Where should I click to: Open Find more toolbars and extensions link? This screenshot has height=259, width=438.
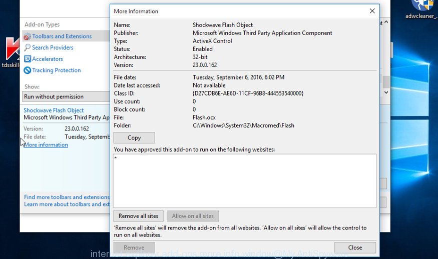67,197
